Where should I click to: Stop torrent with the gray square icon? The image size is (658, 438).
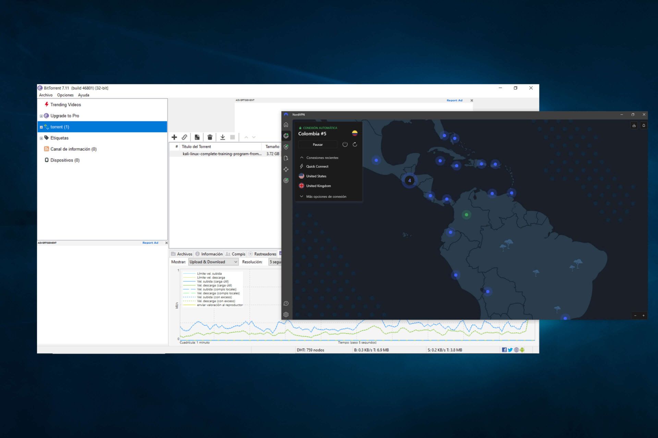233,137
